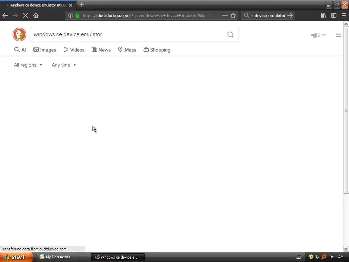Click the 9:11 AM system clock
Image resolution: width=349 pixels, height=262 pixels.
(x=336, y=257)
